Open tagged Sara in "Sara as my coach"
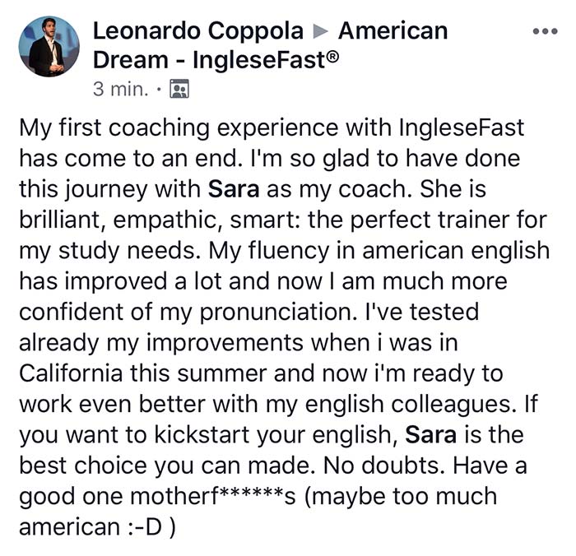Viewport: 576px width, 556px height. pos(234,188)
